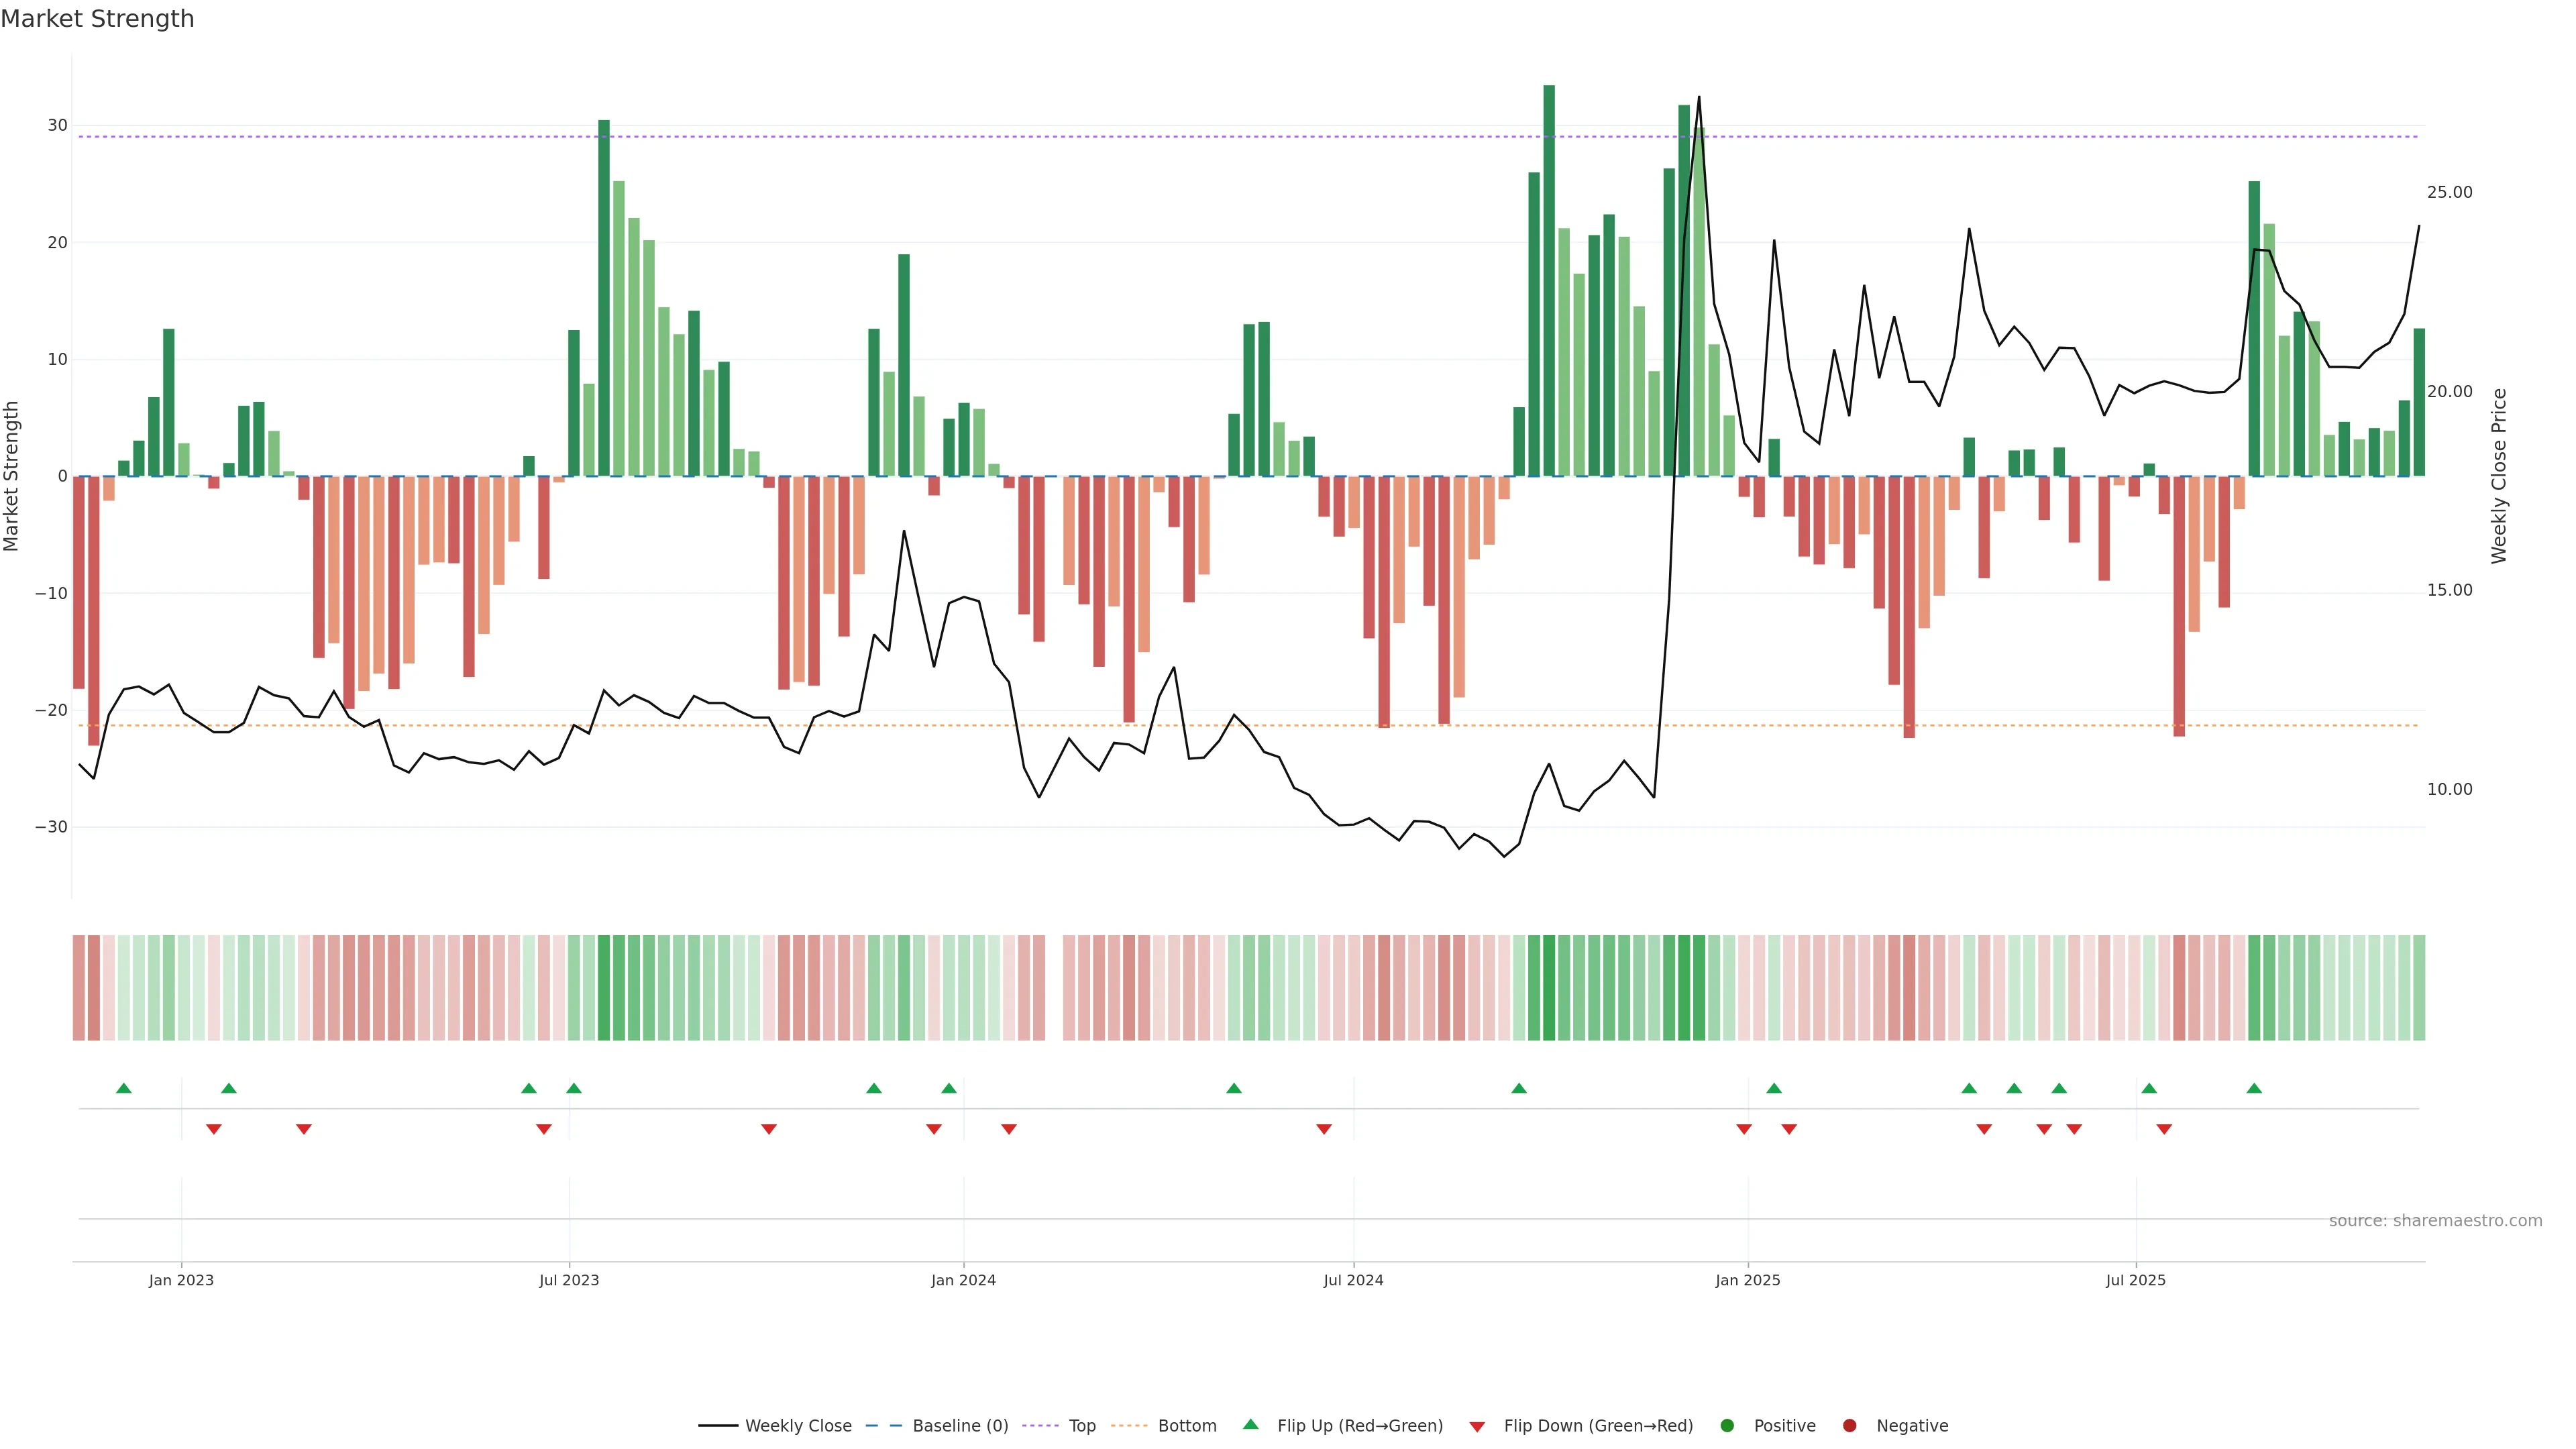The width and height of the screenshot is (2576, 1449).
Task: Select the rightmost green flip-up triangle marker
Action: [x=2254, y=1088]
